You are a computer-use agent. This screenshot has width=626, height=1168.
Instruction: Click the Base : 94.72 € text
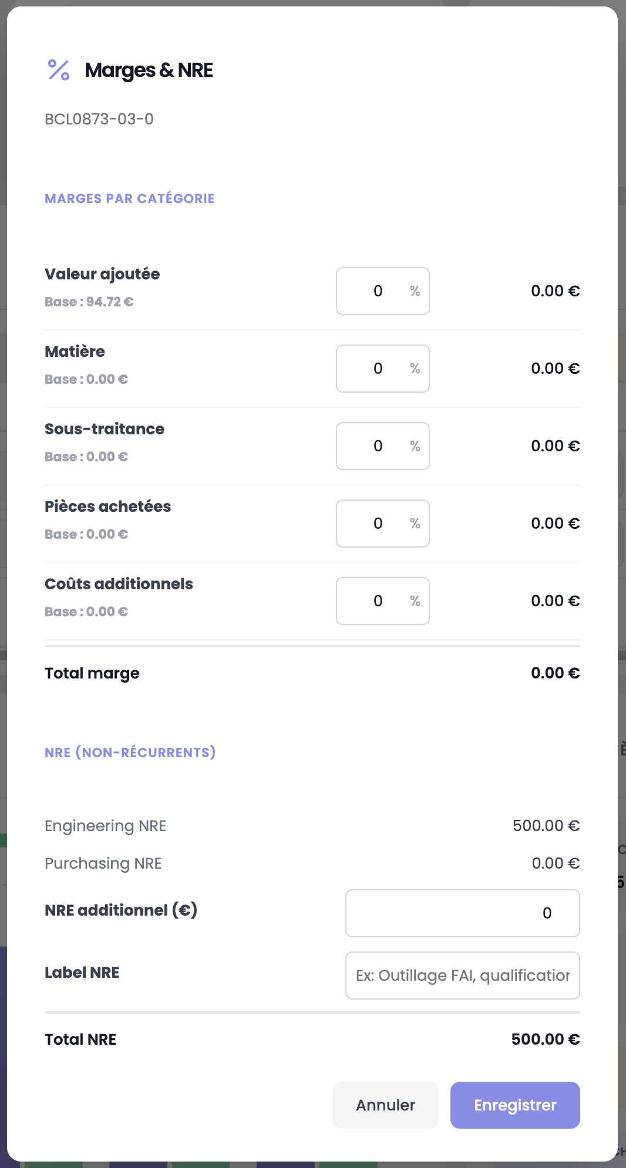point(89,302)
